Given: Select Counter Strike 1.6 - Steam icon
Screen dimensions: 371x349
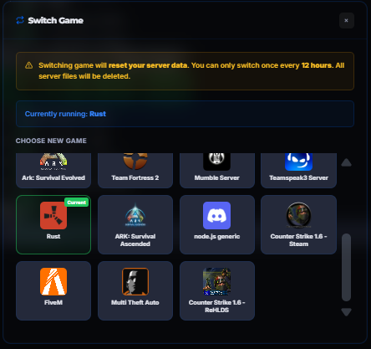Looking at the screenshot, I should (x=298, y=215).
